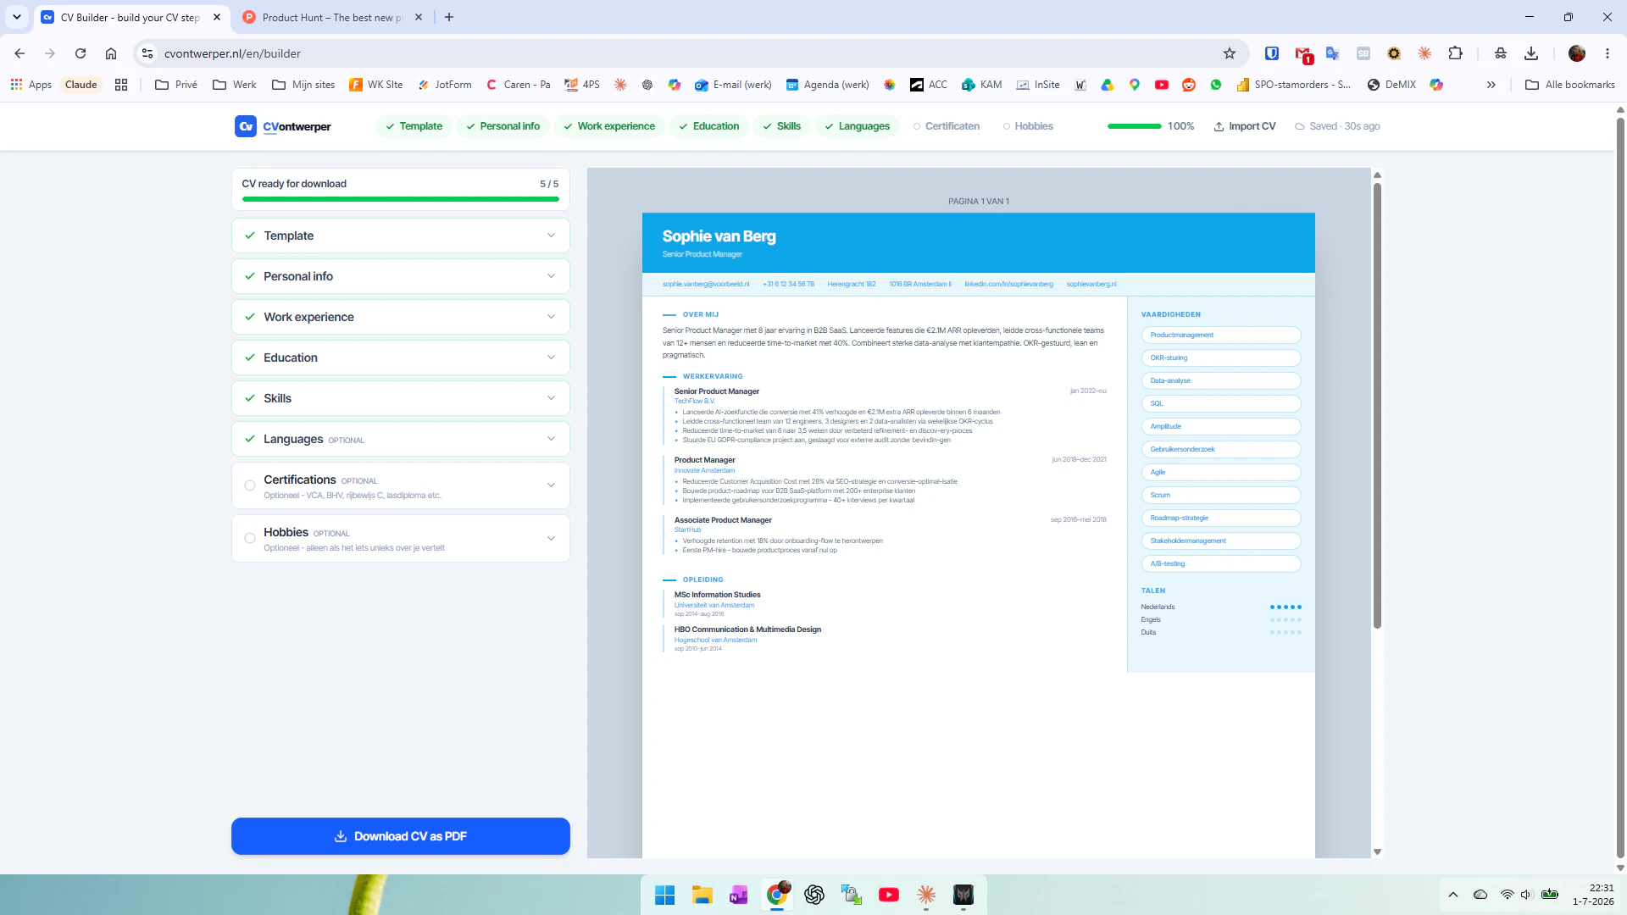Open the Claude bookmark

click(x=81, y=85)
